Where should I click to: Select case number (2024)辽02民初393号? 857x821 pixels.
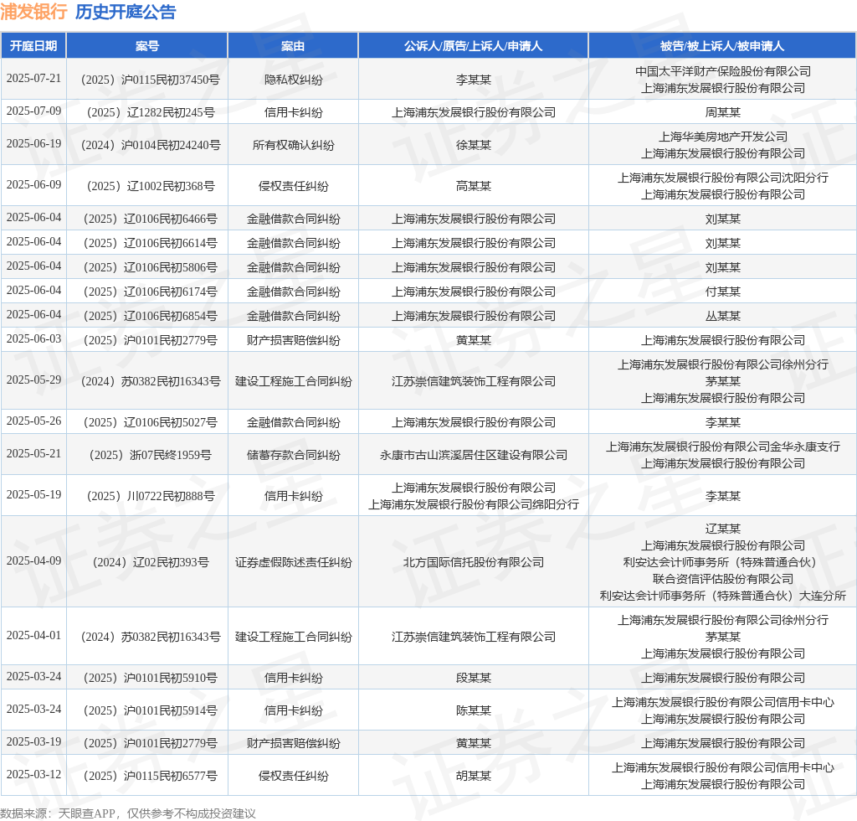point(151,563)
